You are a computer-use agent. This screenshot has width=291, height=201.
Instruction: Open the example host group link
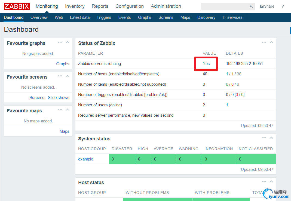(85, 159)
